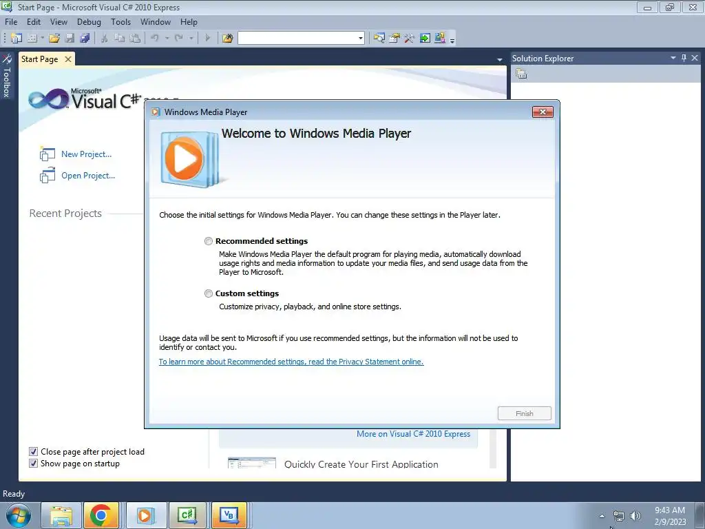
Task: Expand the collapsed Toolbox side panel
Action: 6,76
